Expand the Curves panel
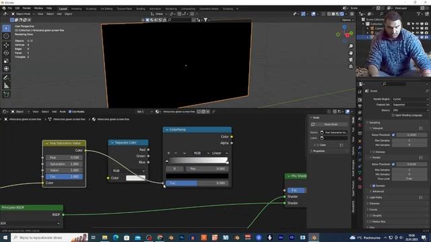This screenshot has width=431, height=242. pyautogui.click(x=373, y=209)
